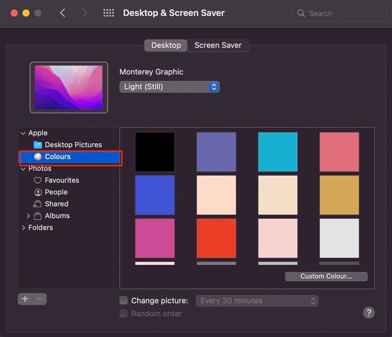Click the Favourites heart icon
Image resolution: width=392 pixels, height=337 pixels.
click(x=38, y=180)
